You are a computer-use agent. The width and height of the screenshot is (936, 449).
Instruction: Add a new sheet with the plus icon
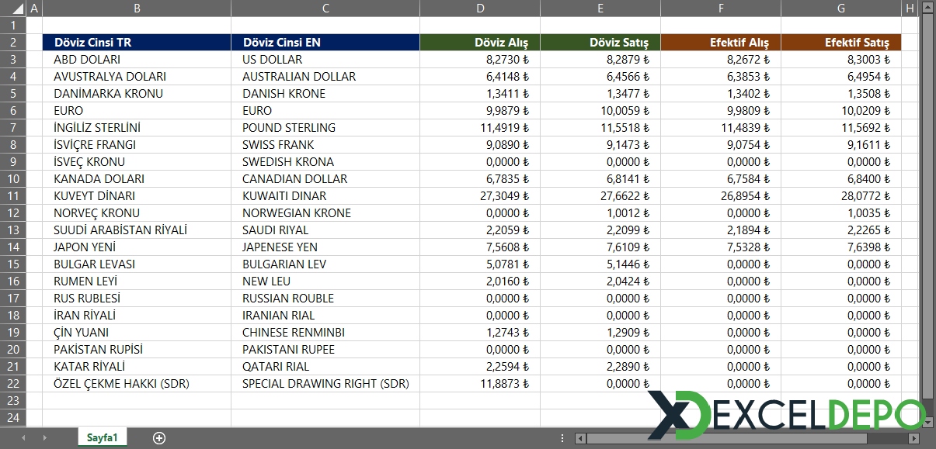[159, 438]
